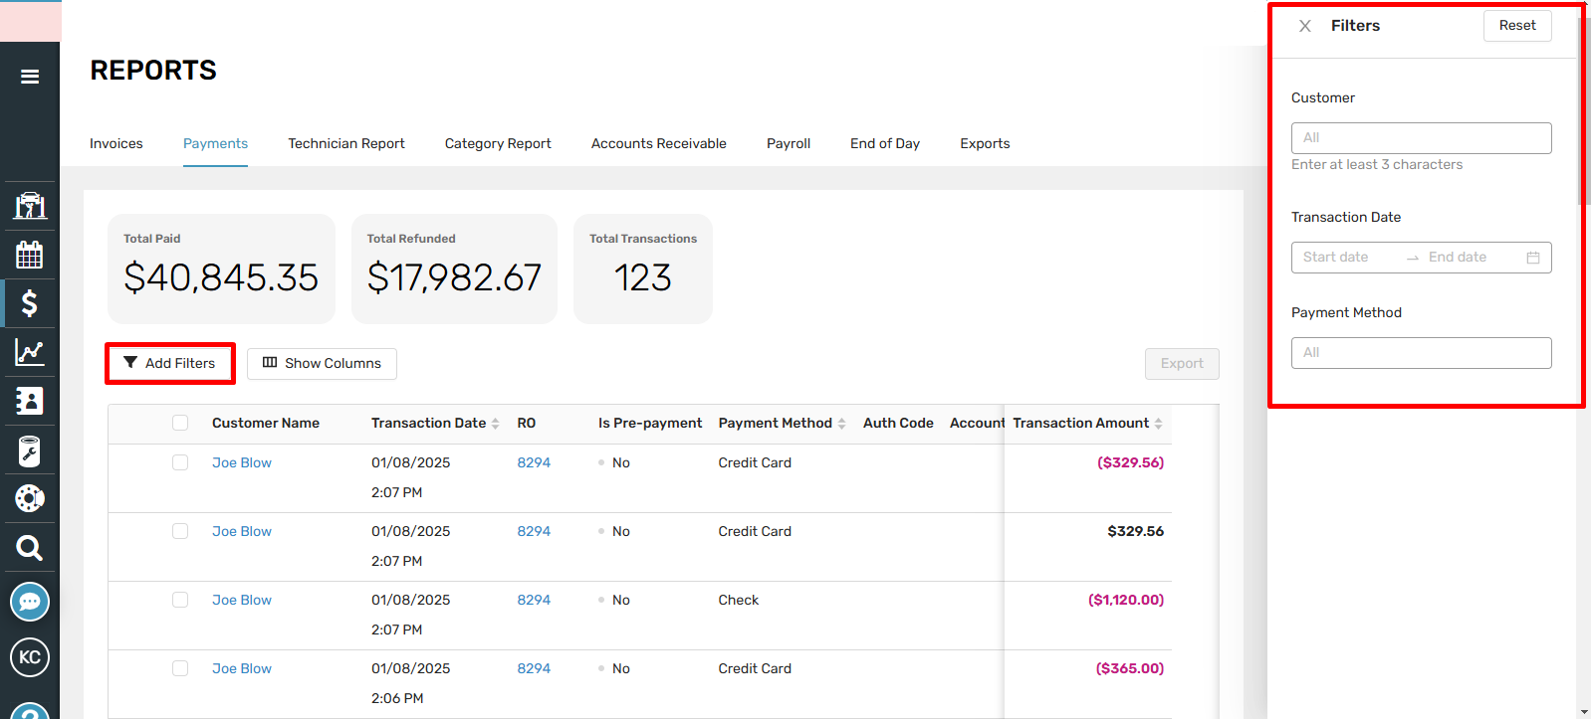Toggle the select-all checkbox in table header

(x=180, y=423)
